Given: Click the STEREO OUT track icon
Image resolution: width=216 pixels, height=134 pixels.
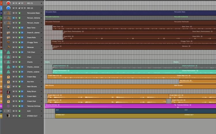Looking at the screenshot, I should (x=8, y=116).
